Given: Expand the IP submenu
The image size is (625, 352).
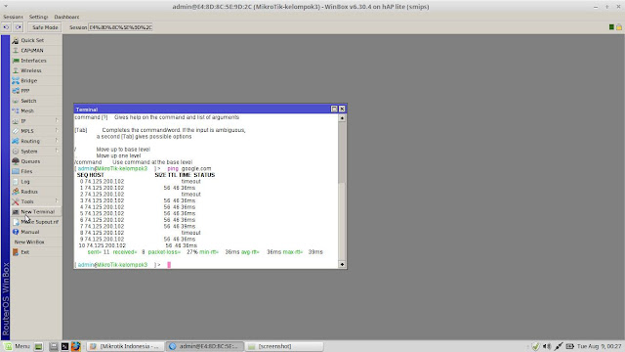Looking at the screenshot, I should (36, 121).
